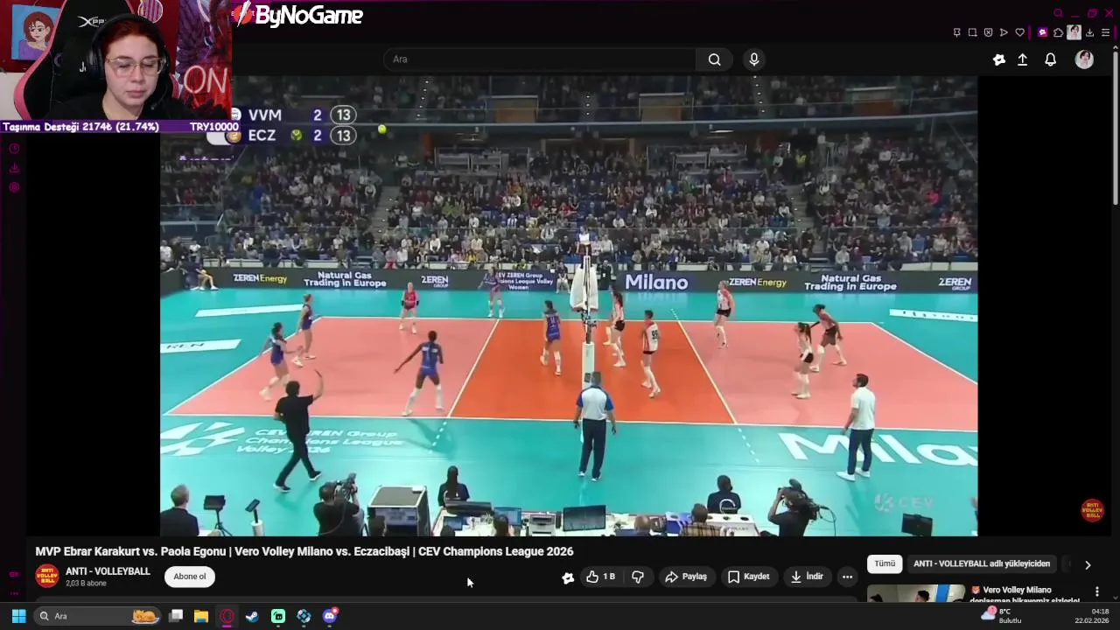This screenshot has width=1120, height=630.
Task: Open the weather widget showing 8°C
Action: point(1002,615)
